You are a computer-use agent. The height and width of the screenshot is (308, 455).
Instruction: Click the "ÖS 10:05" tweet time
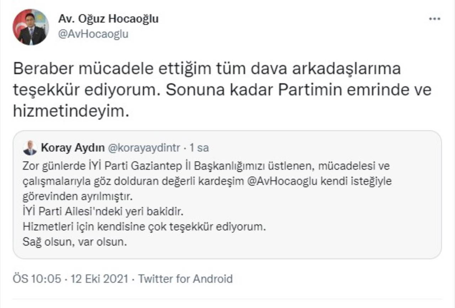pos(37,278)
